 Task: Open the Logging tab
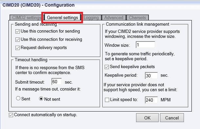91,17
